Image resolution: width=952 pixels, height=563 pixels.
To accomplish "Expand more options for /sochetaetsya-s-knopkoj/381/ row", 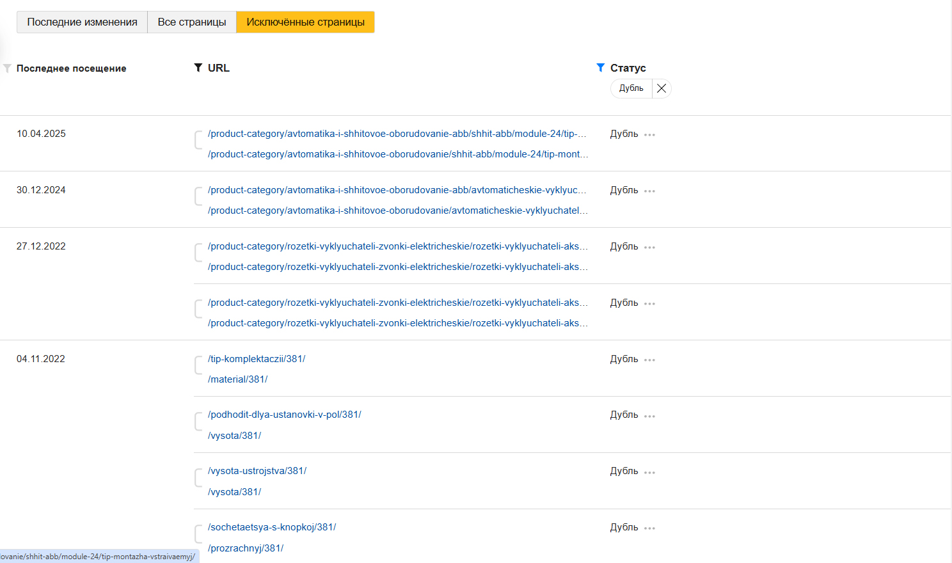I will coord(649,528).
